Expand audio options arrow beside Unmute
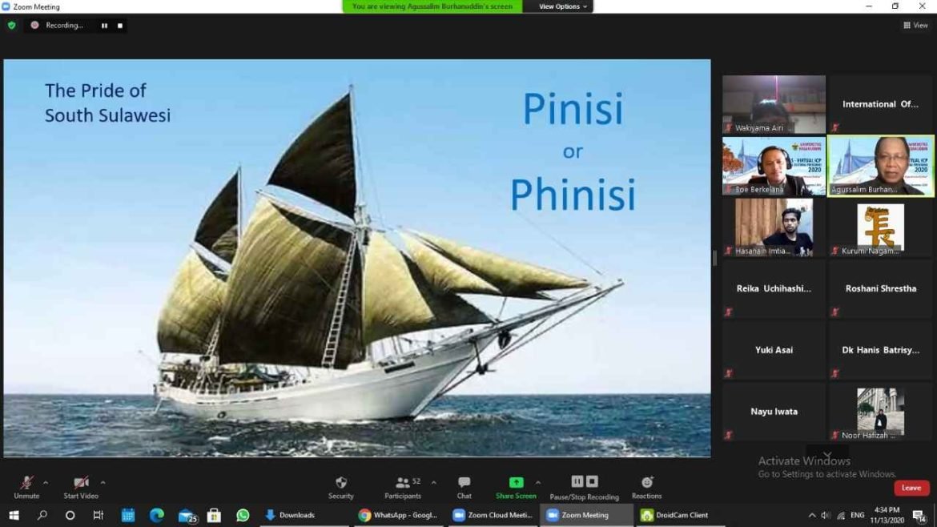Screen dimensions: 937x527 click(46, 482)
